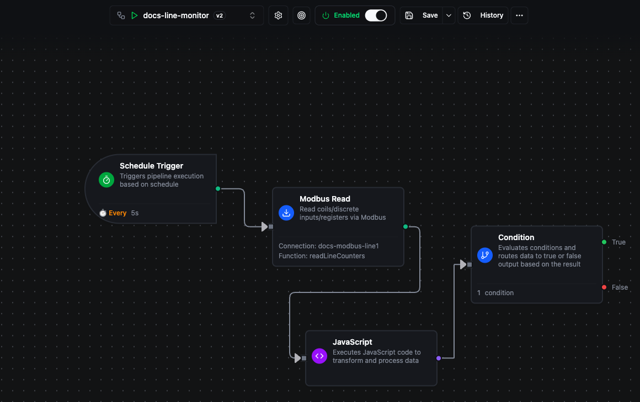Image resolution: width=640 pixels, height=402 pixels.
Task: Click the stopwatch icon beside Every 5s
Action: click(x=103, y=213)
